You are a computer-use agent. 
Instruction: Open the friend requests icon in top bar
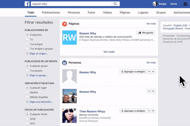185,4
